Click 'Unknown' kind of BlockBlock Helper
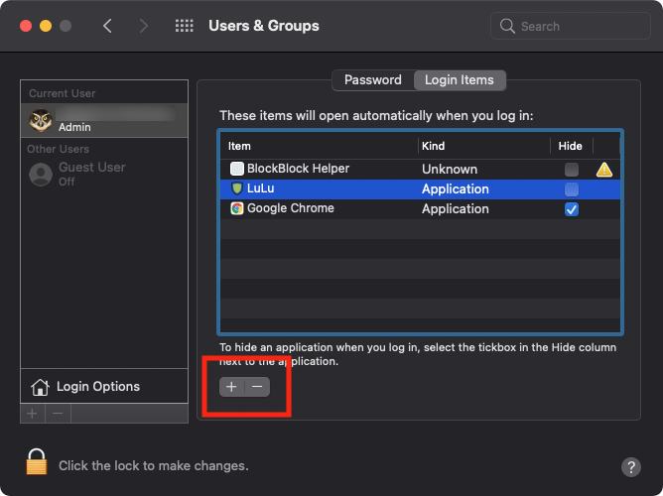The height and width of the screenshot is (496, 663). point(450,170)
